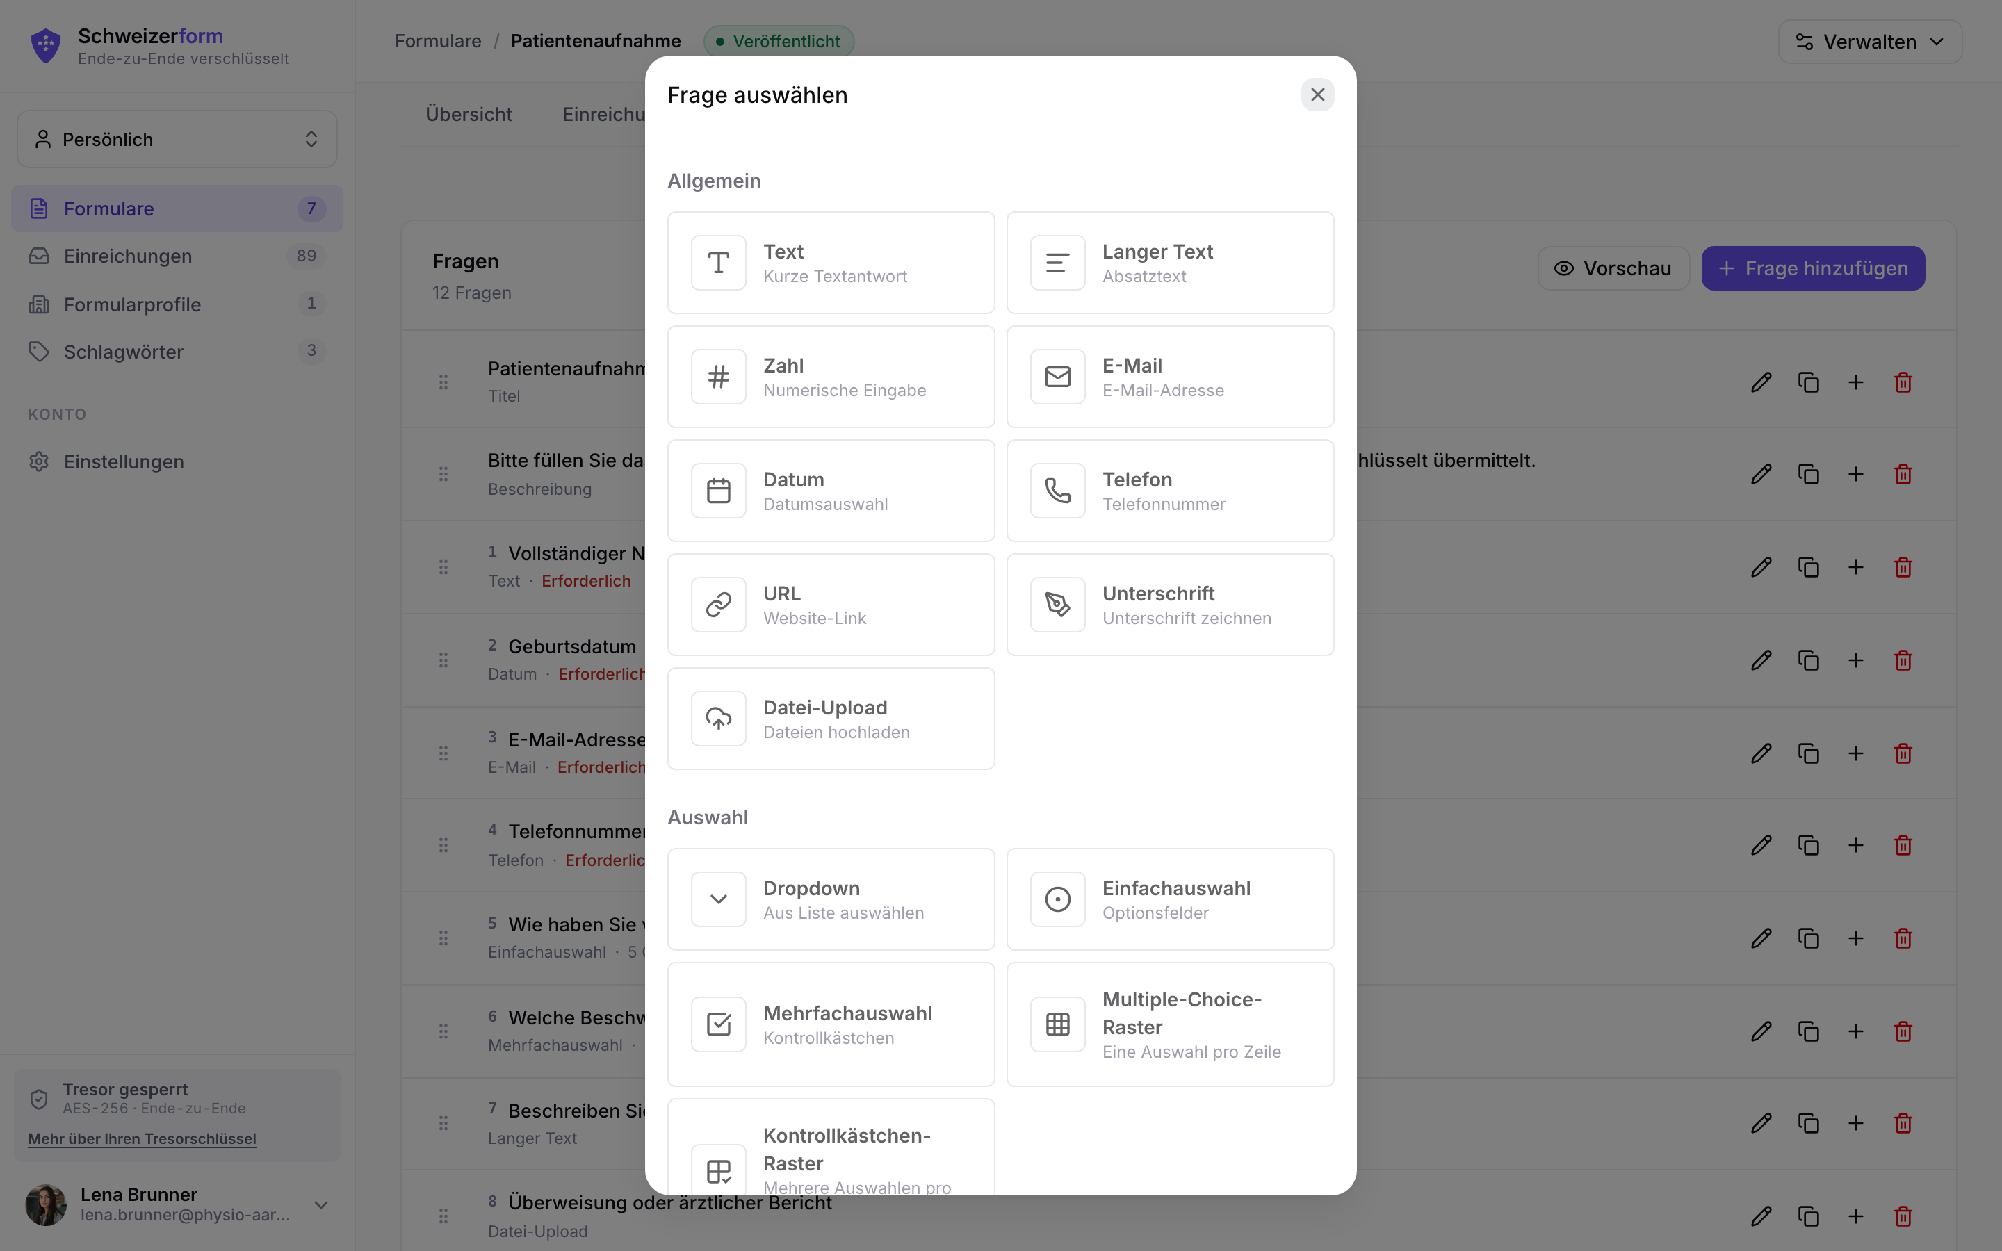Select the Einfachauswahl radio option type
The image size is (2002, 1251).
(1170, 899)
